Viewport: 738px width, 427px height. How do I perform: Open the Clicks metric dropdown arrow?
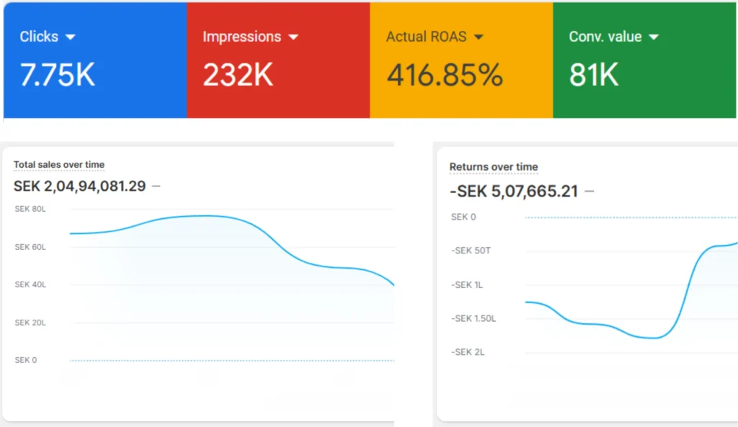(x=71, y=37)
